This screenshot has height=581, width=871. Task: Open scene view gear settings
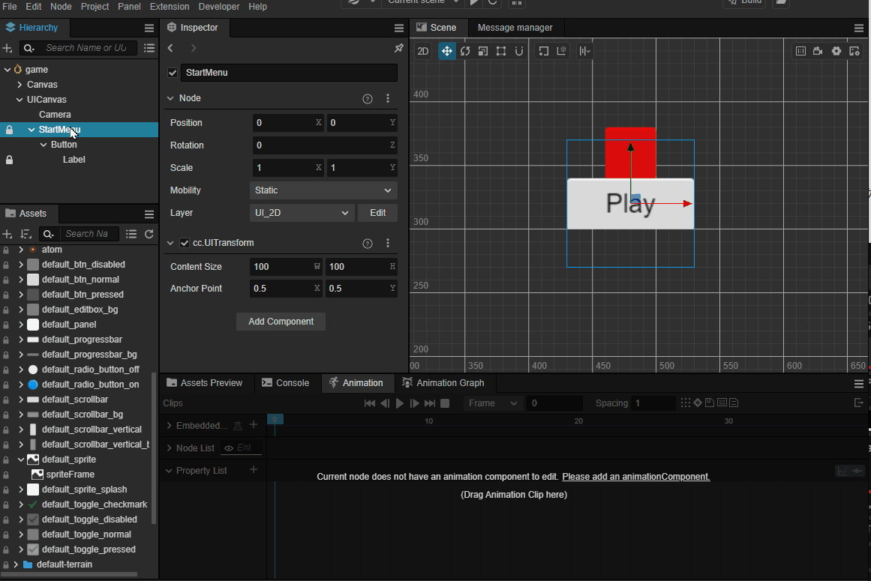836,51
